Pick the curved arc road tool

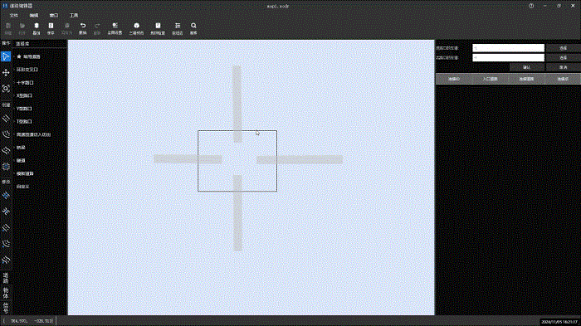coord(6,134)
